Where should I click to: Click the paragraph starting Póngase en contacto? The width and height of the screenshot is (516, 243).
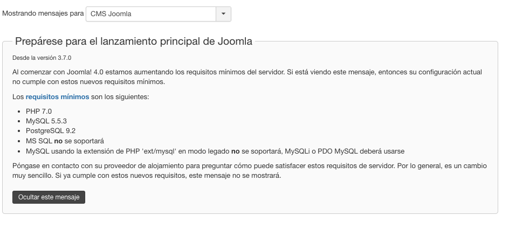click(250, 171)
